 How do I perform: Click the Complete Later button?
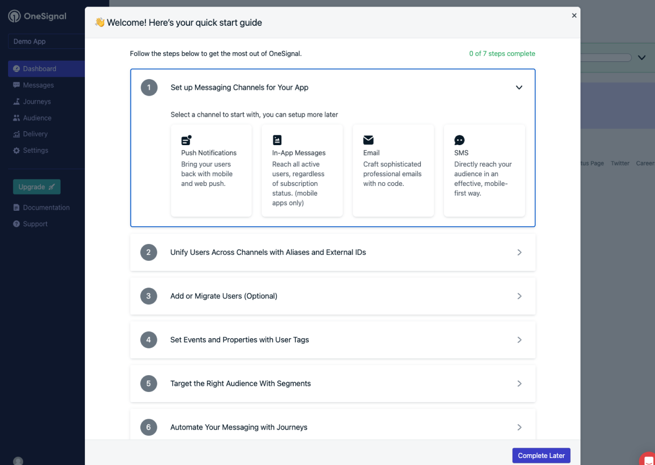click(541, 455)
